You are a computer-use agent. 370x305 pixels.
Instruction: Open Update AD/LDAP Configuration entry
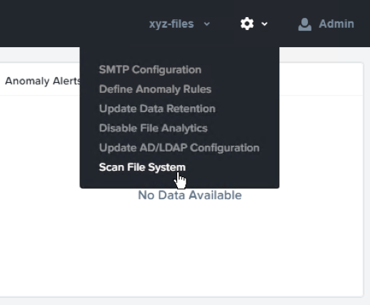click(179, 148)
